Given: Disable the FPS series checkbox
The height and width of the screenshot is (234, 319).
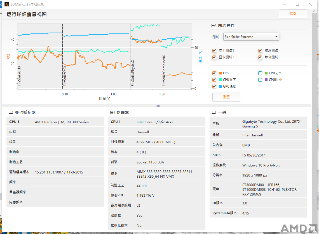Looking at the screenshot, I should 214,73.
